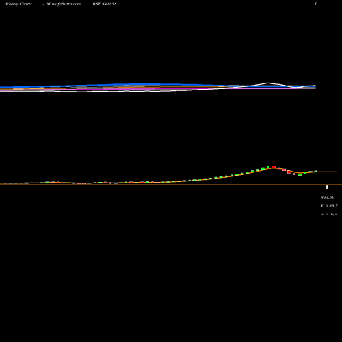Click the 'Weekly Charts' title text

[x=18, y=4]
